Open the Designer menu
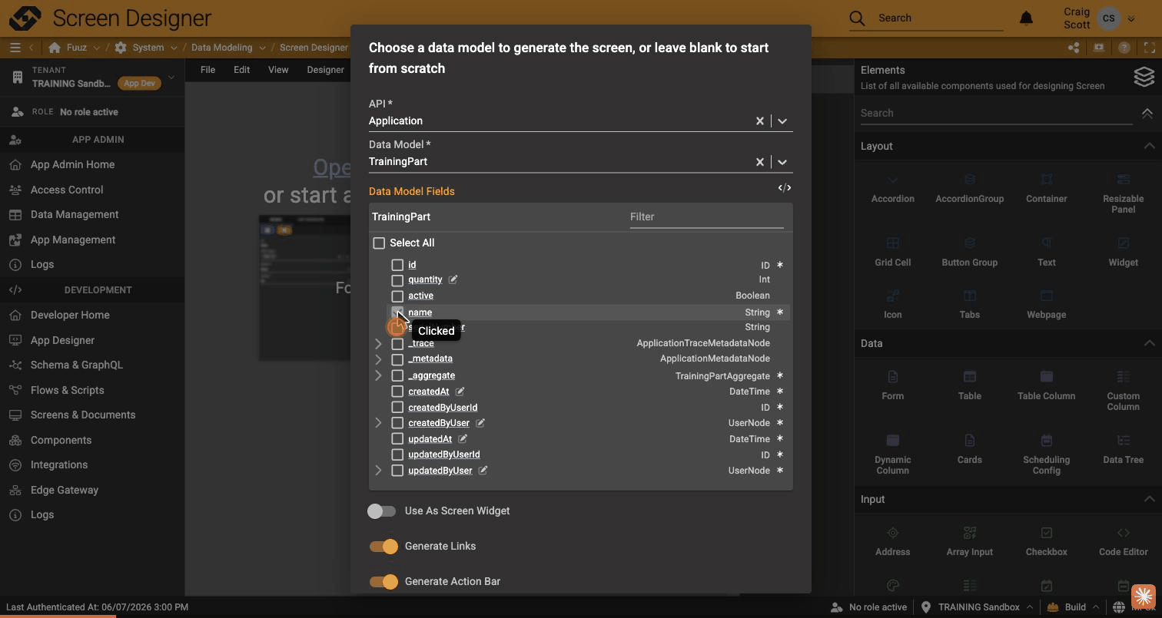Viewport: 1162px width, 618px height. click(x=326, y=70)
